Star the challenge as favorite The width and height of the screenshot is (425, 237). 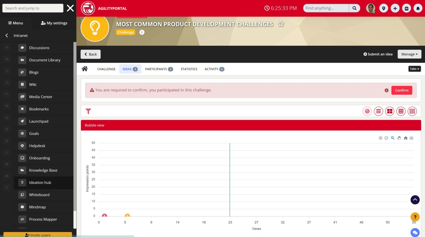click(281, 24)
